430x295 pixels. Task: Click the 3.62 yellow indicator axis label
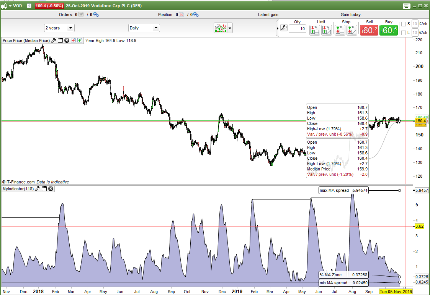[420, 226]
